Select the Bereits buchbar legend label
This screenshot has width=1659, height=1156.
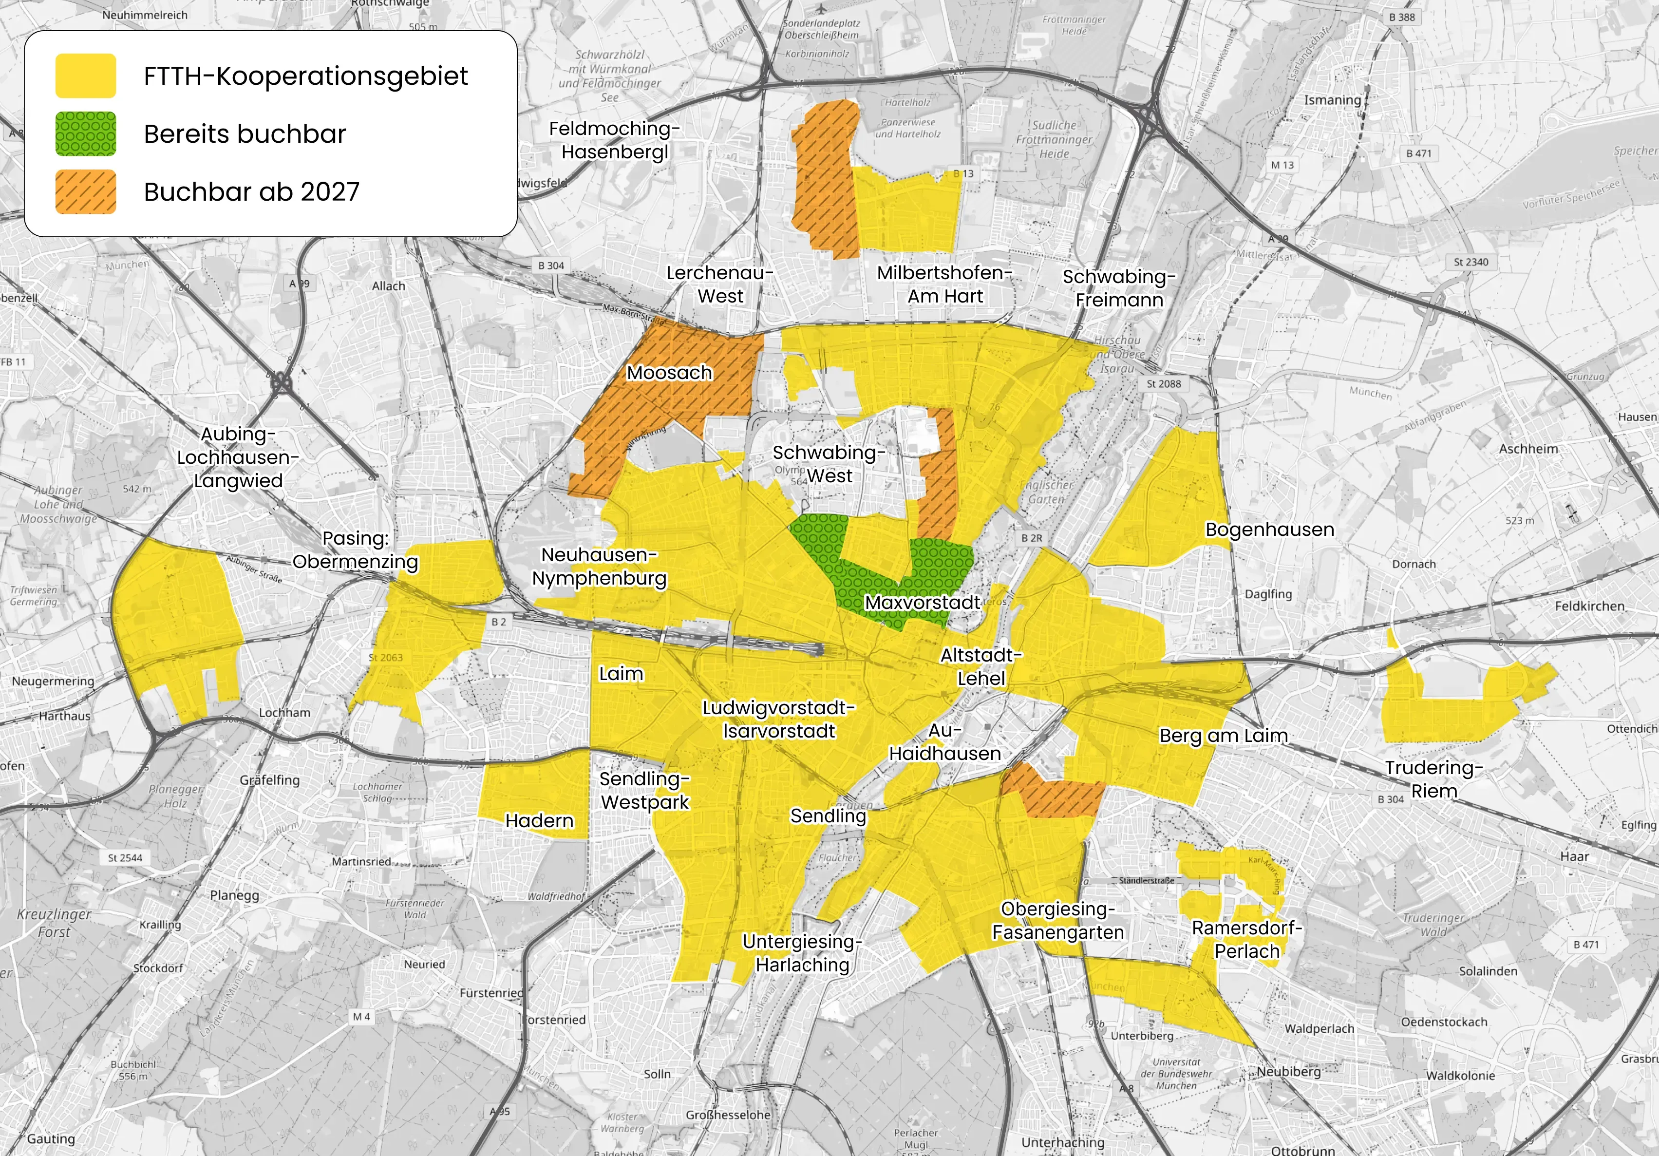pyautogui.click(x=245, y=133)
